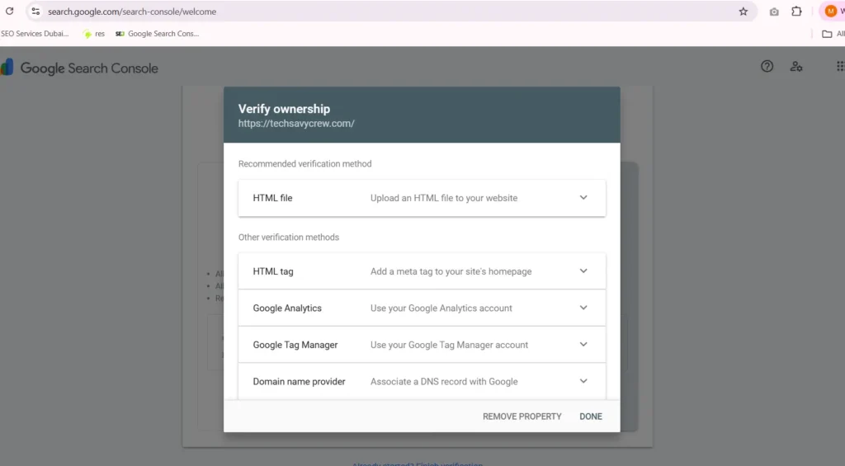The image size is (845, 466).
Task: Click 'Associate a DNS record with Google' text
Action: tap(444, 381)
